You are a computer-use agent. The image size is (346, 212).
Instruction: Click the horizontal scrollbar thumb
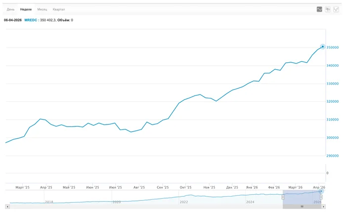pos(302,206)
